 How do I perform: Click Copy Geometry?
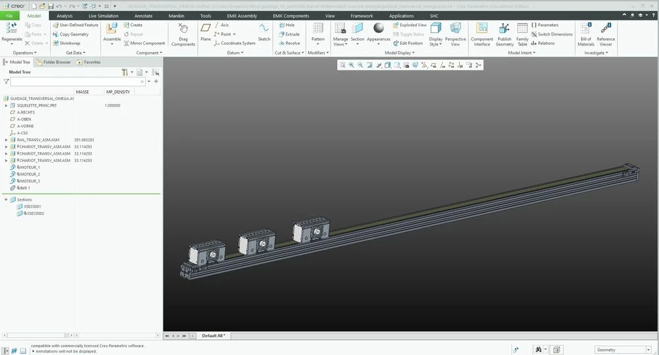(71, 34)
